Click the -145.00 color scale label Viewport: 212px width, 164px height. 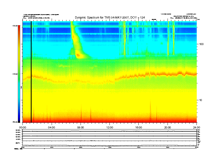click(15, 74)
